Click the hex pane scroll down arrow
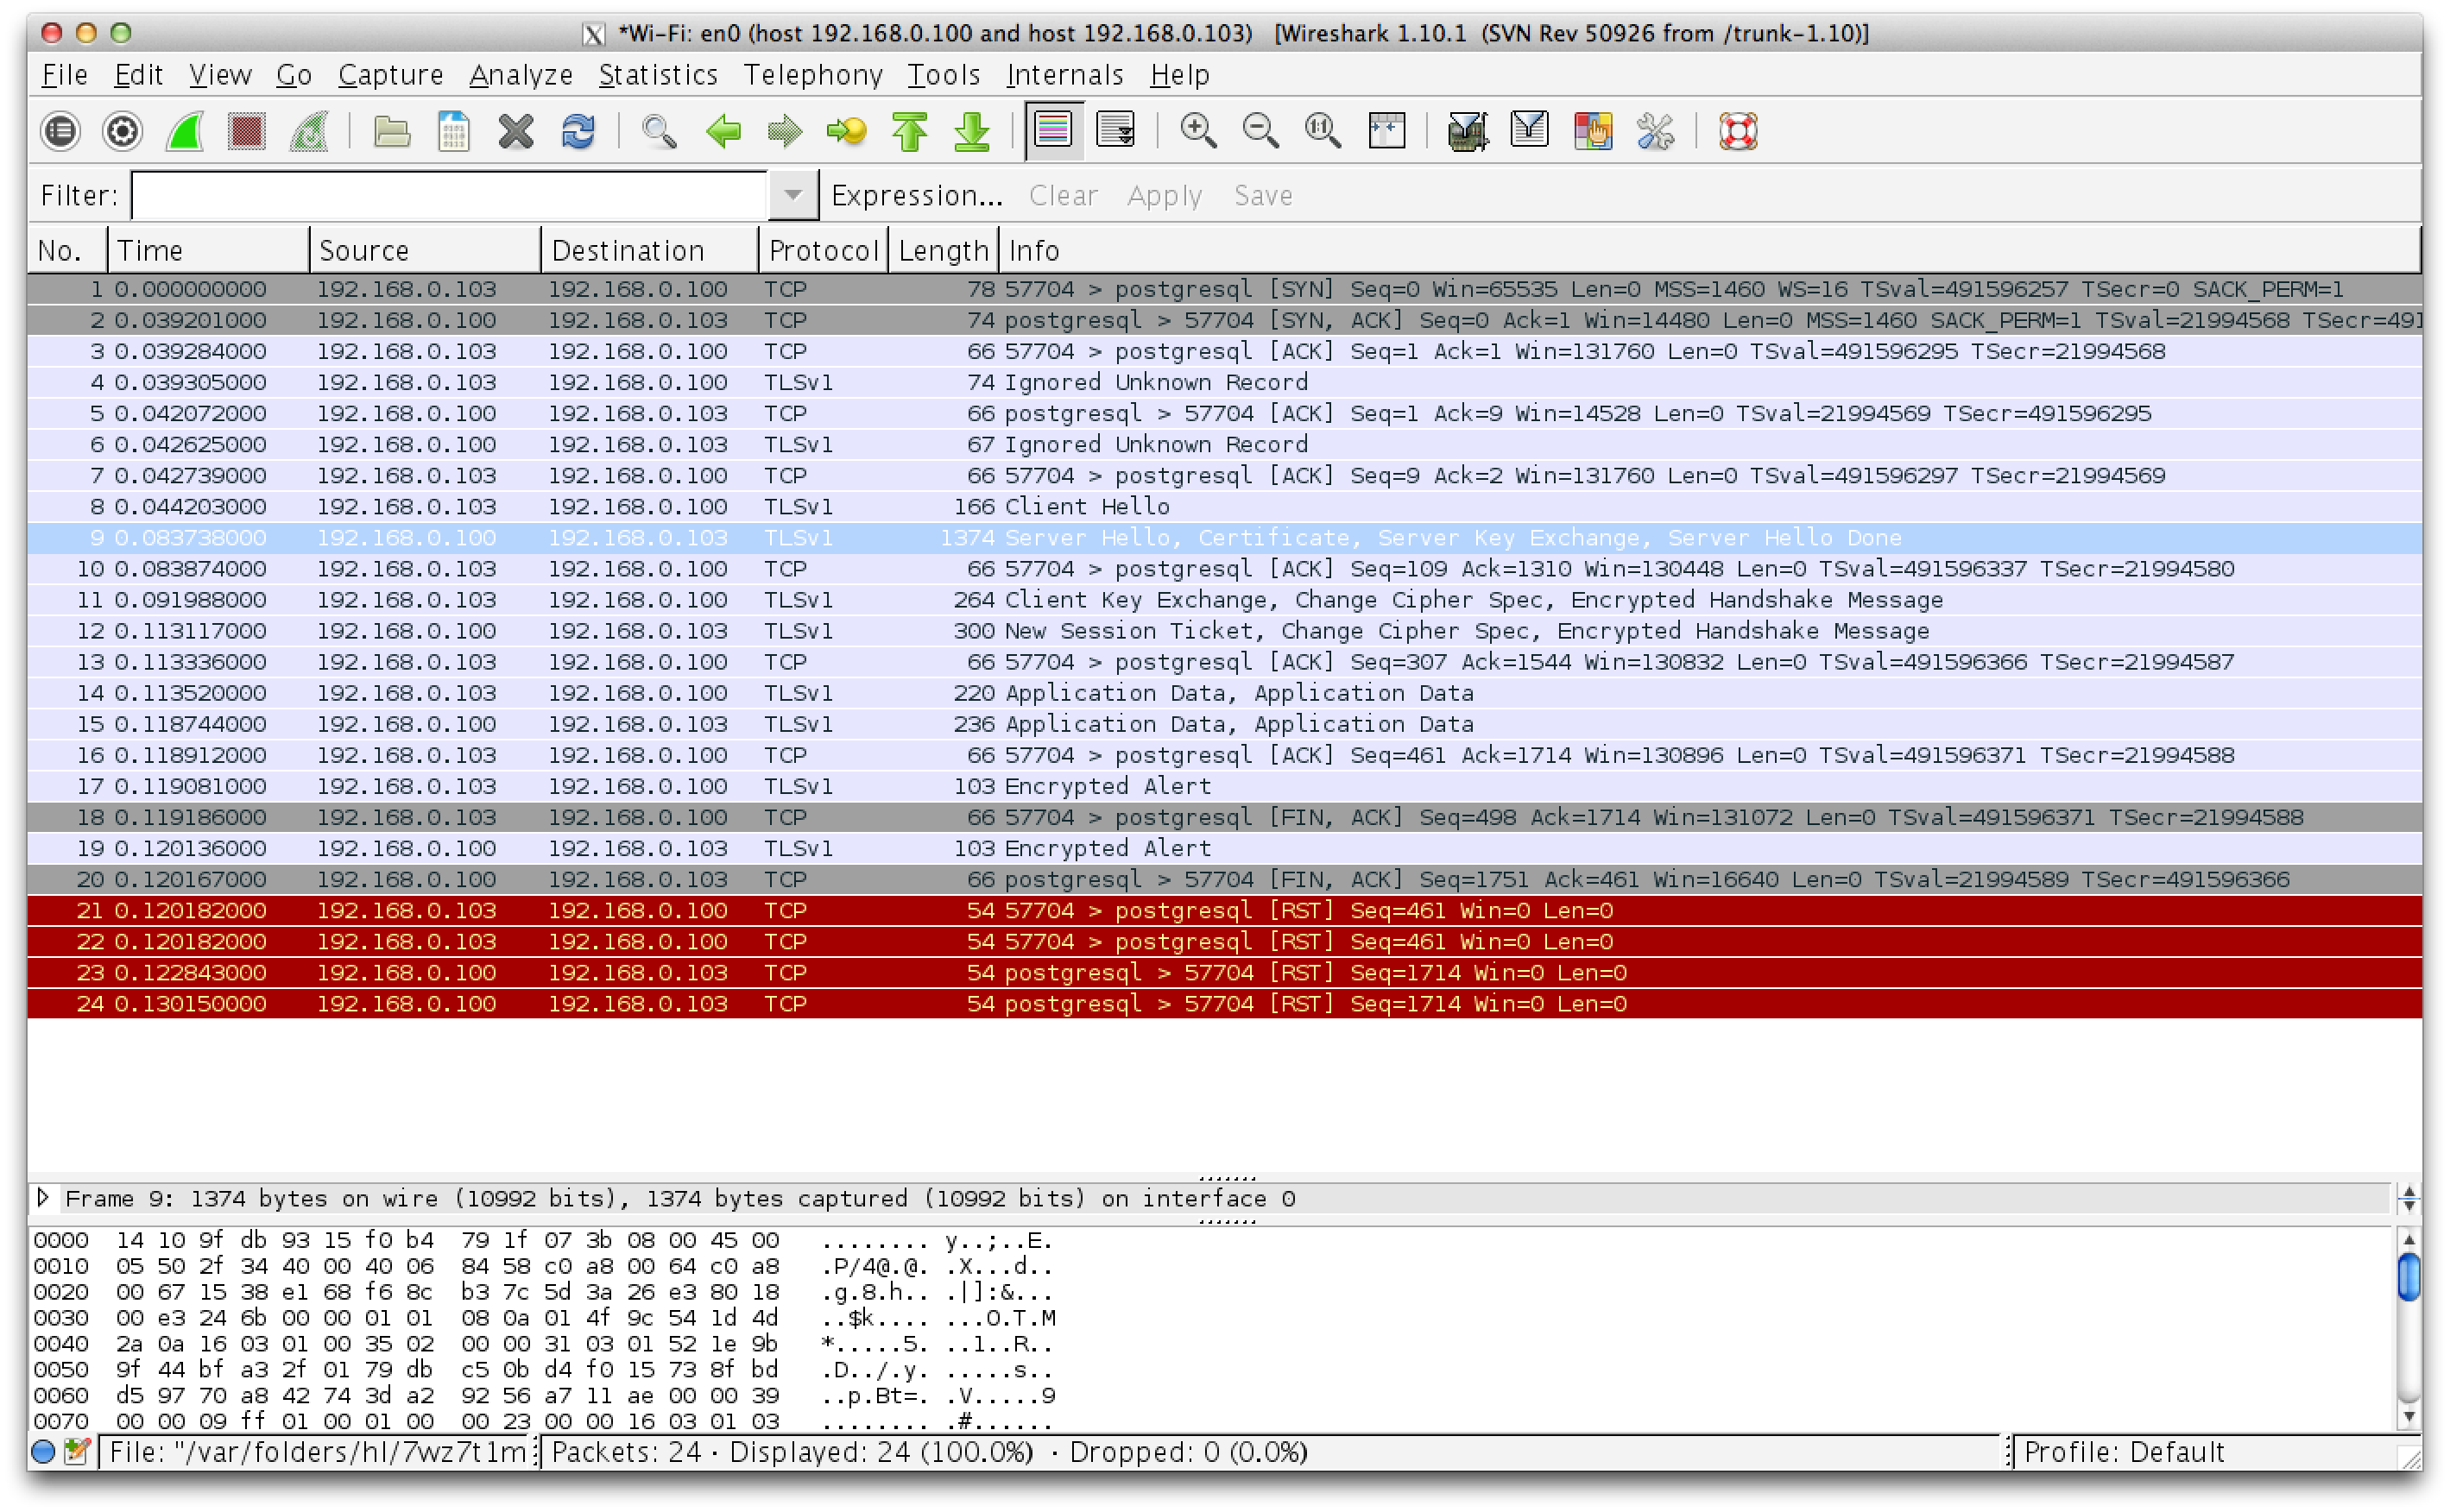The width and height of the screenshot is (2450, 1512). [x=2408, y=1416]
